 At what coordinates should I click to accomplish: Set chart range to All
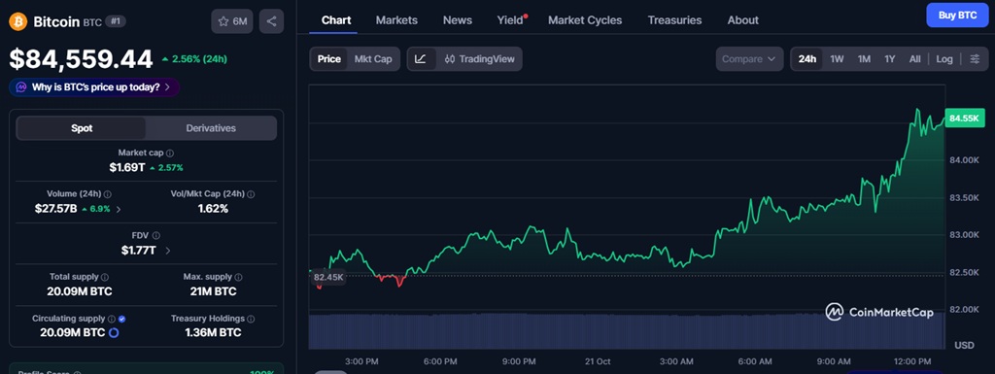[x=914, y=59]
